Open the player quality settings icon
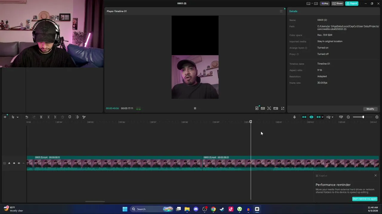 pos(263,108)
